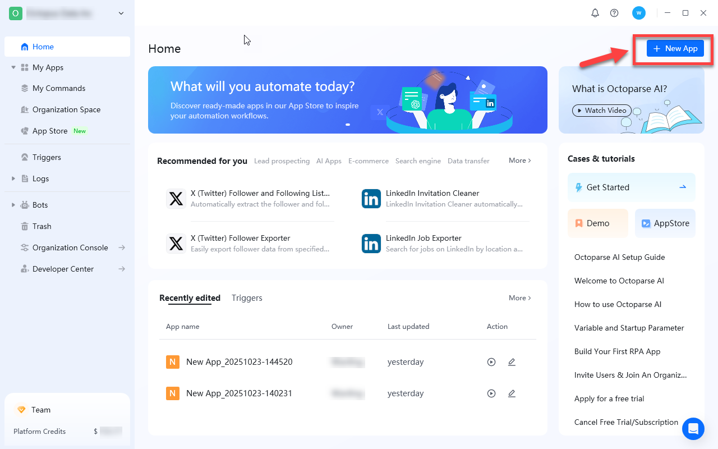This screenshot has height=449, width=718.
Task: Switch to the Triggers tab
Action: 247,298
